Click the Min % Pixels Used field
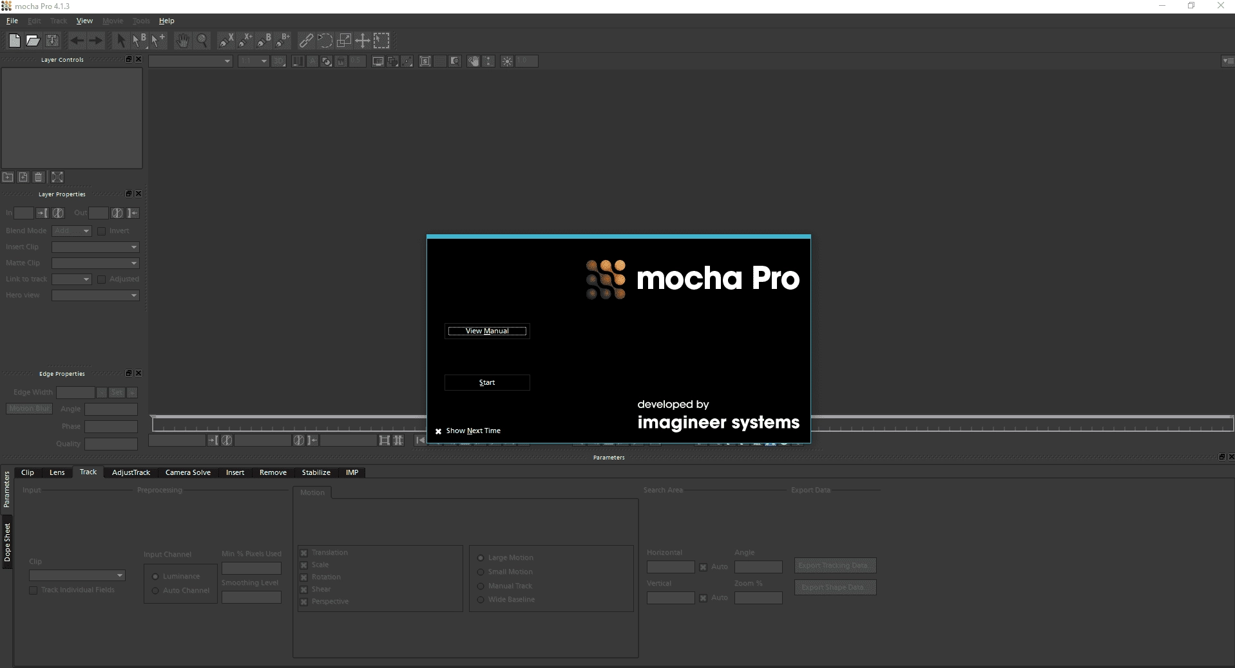 [x=251, y=568]
